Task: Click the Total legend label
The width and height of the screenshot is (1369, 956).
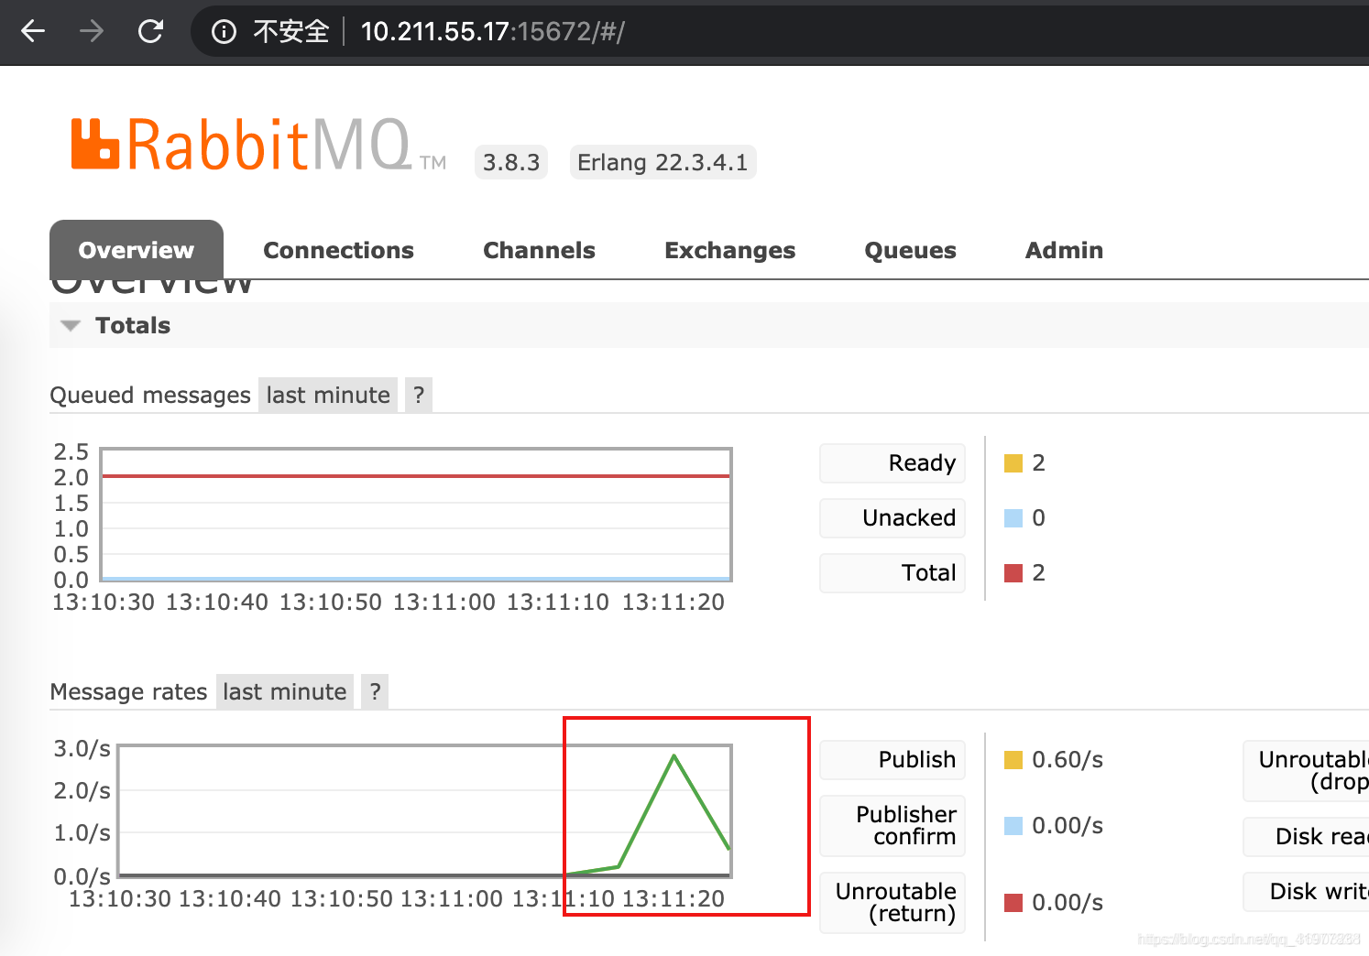Action: (x=893, y=572)
